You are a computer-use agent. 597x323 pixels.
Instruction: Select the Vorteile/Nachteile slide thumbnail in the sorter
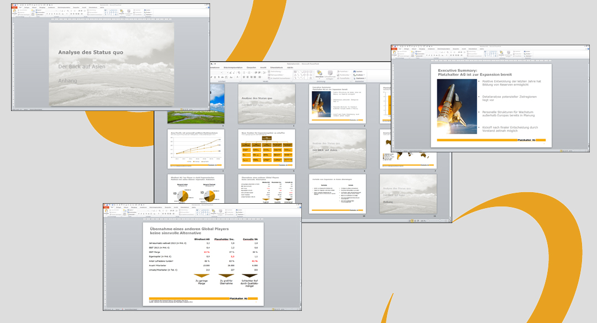pyautogui.click(x=337, y=194)
